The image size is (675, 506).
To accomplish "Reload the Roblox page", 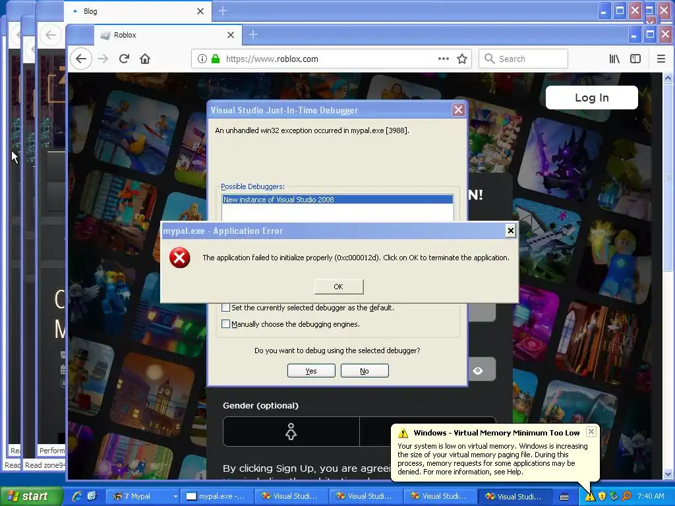I will click(125, 59).
